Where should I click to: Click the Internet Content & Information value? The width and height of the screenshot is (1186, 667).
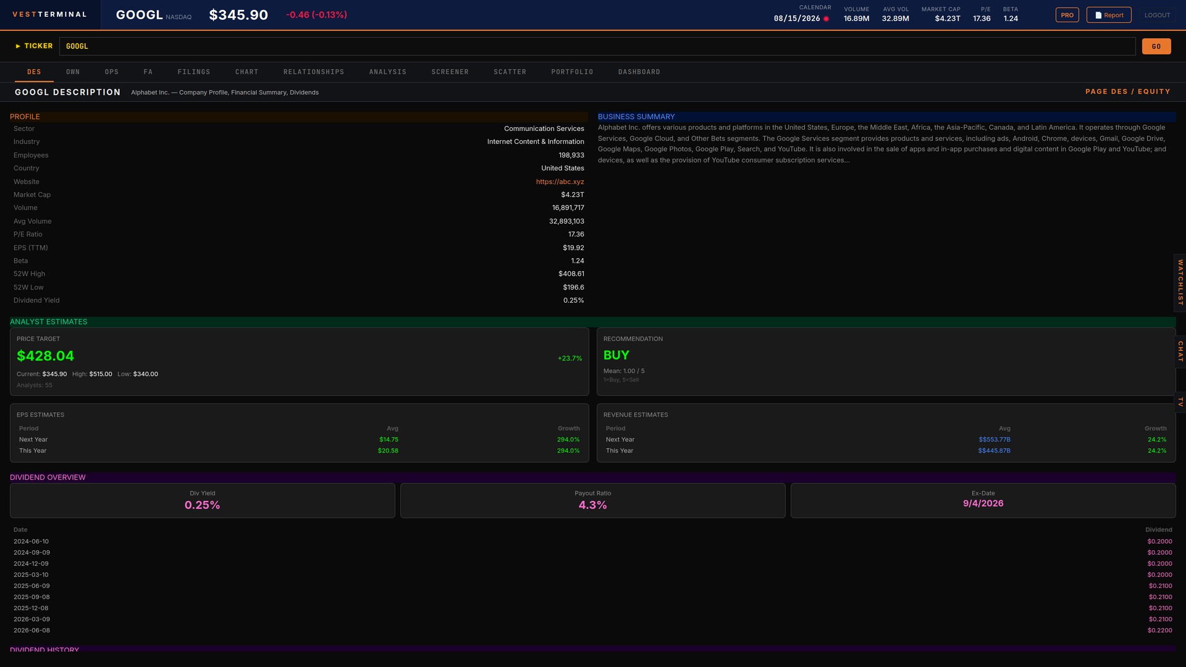coord(536,142)
